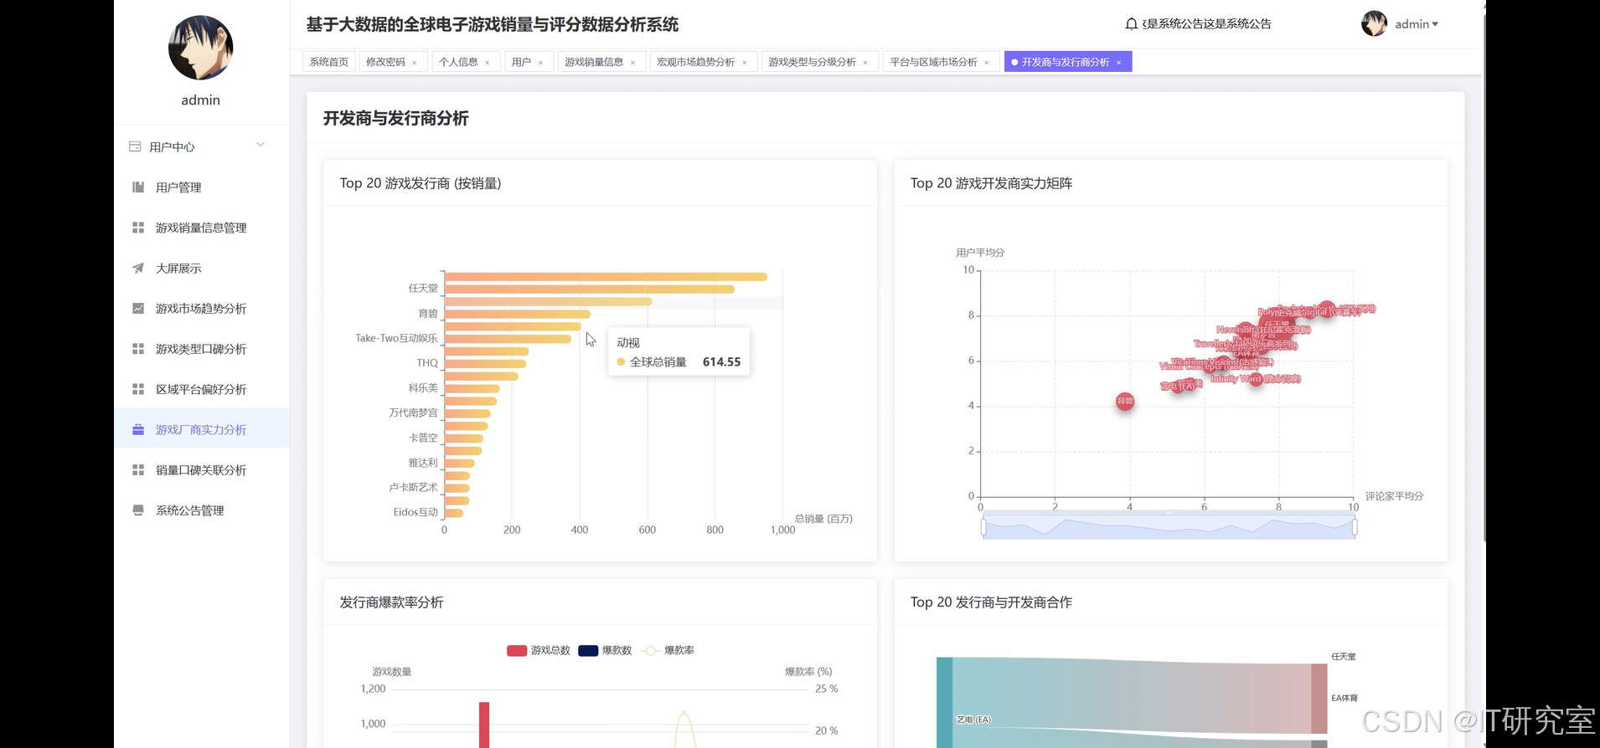
Task: Click the left handle of the zoom slider
Action: pyautogui.click(x=983, y=527)
